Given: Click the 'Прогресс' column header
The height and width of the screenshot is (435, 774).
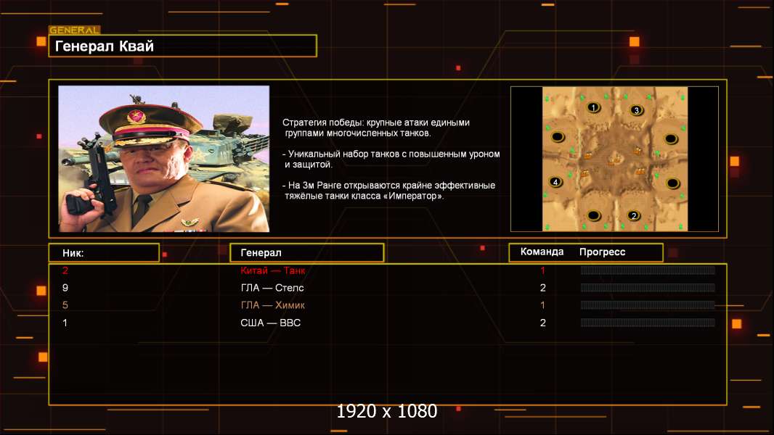Looking at the screenshot, I should pyautogui.click(x=603, y=252).
